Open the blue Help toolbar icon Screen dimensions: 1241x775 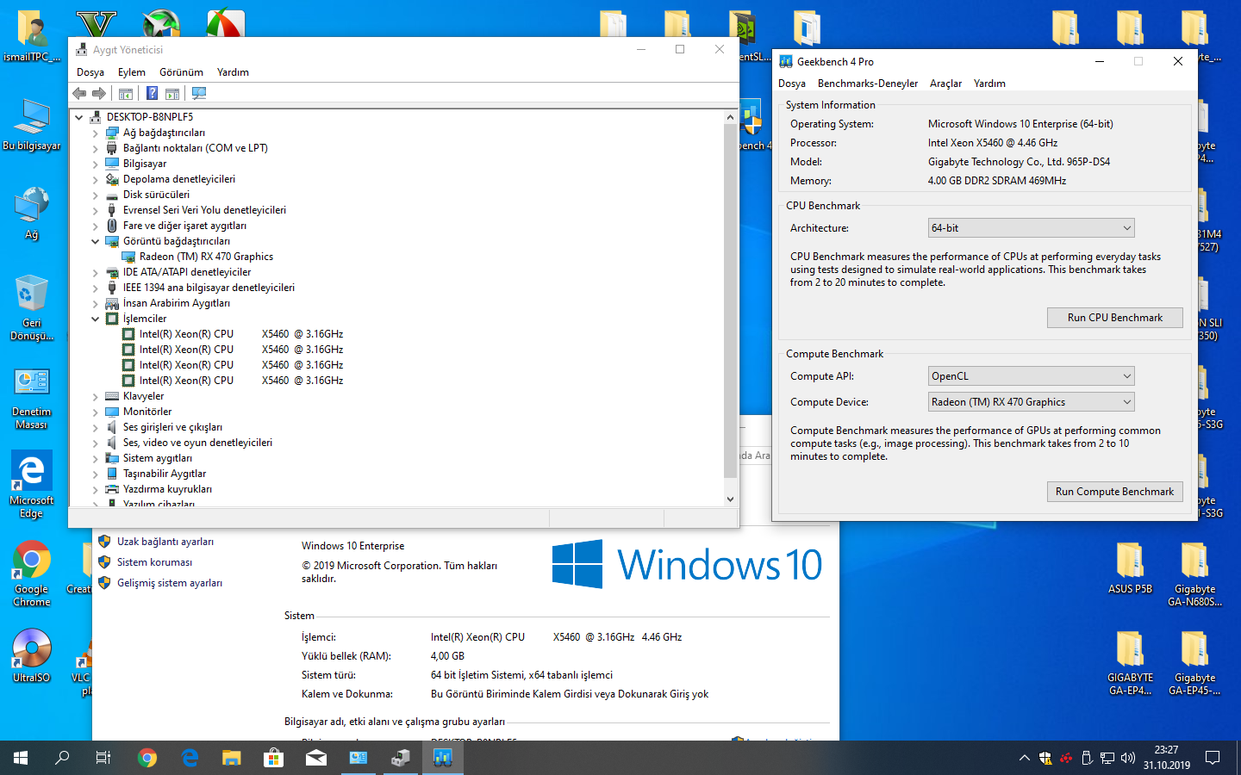[152, 93]
